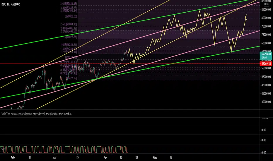Click the 80000.00 price axis label

[266, 18]
